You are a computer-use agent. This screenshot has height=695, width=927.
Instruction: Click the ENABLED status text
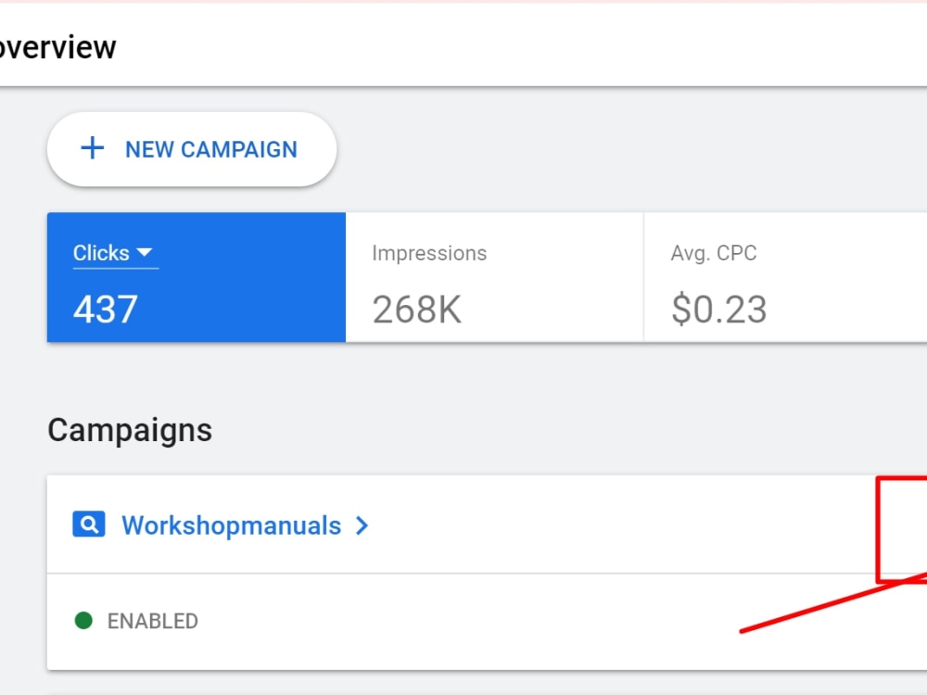pyautogui.click(x=153, y=621)
